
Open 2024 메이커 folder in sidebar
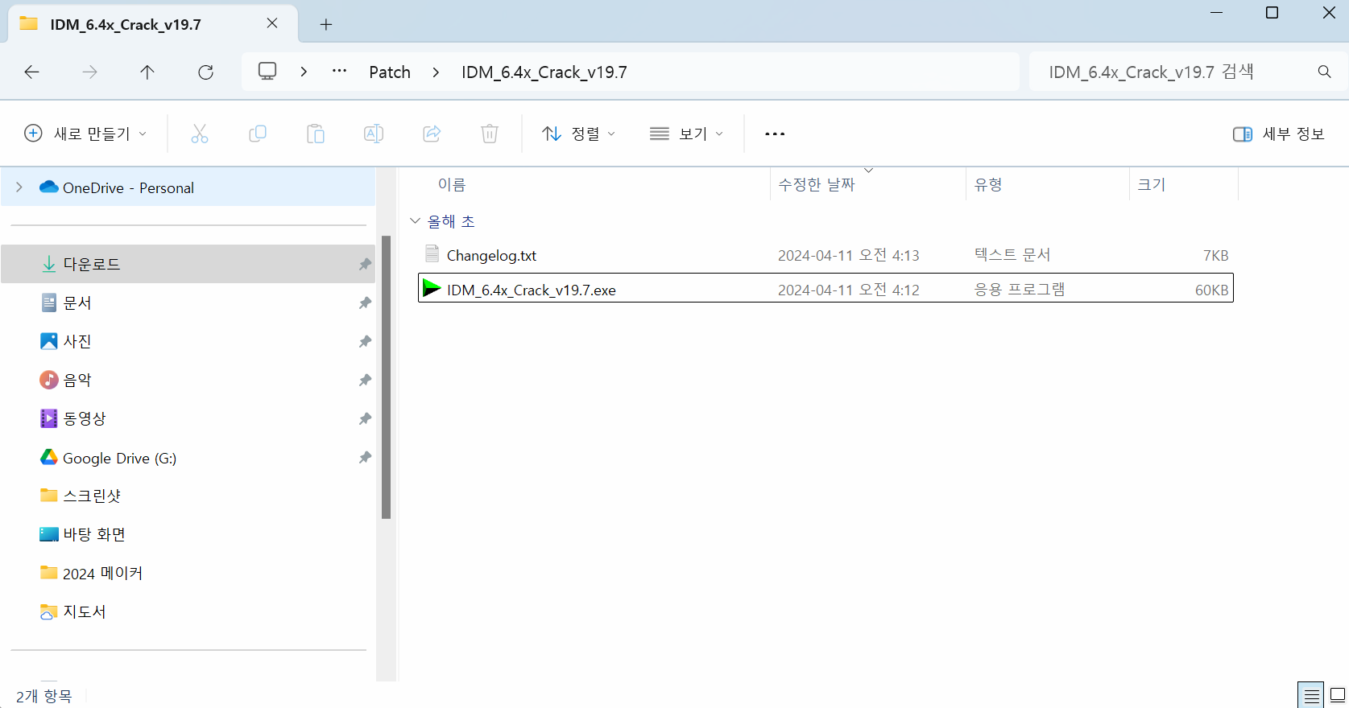[188, 573]
